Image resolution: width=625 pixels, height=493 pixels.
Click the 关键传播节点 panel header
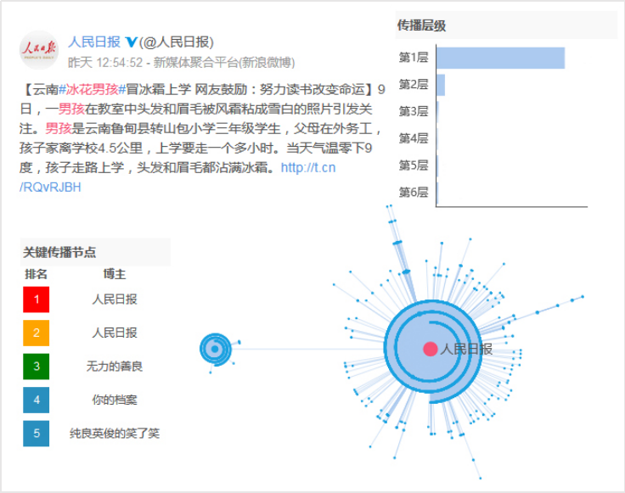(x=95, y=252)
